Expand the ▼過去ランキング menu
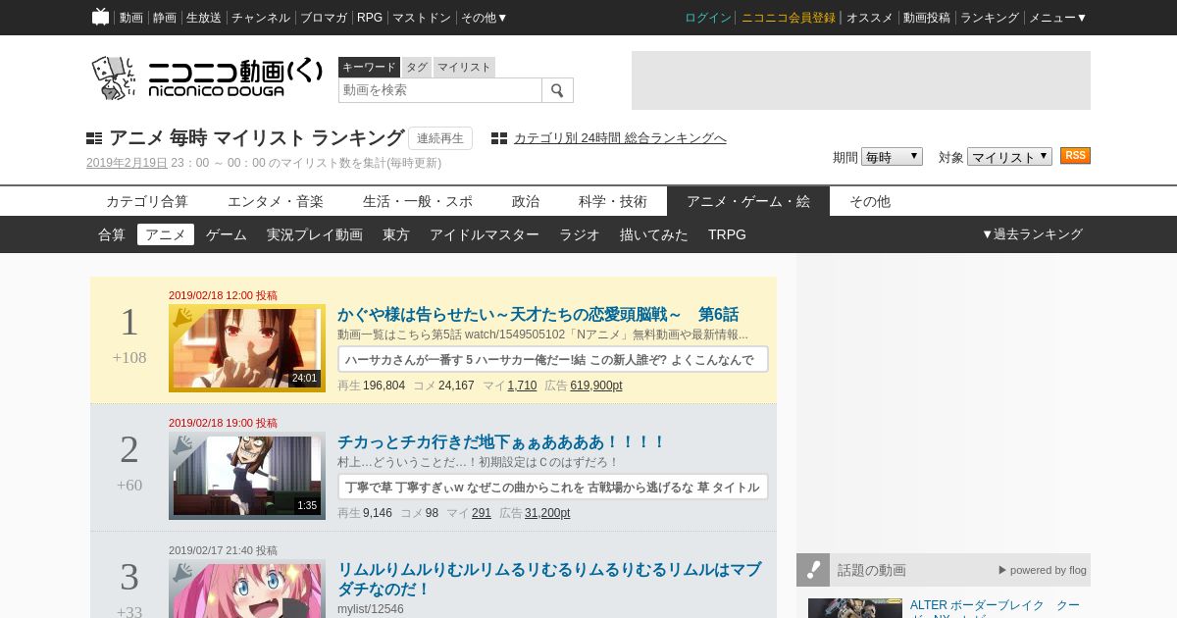The width and height of the screenshot is (1177, 618). coord(1032,234)
